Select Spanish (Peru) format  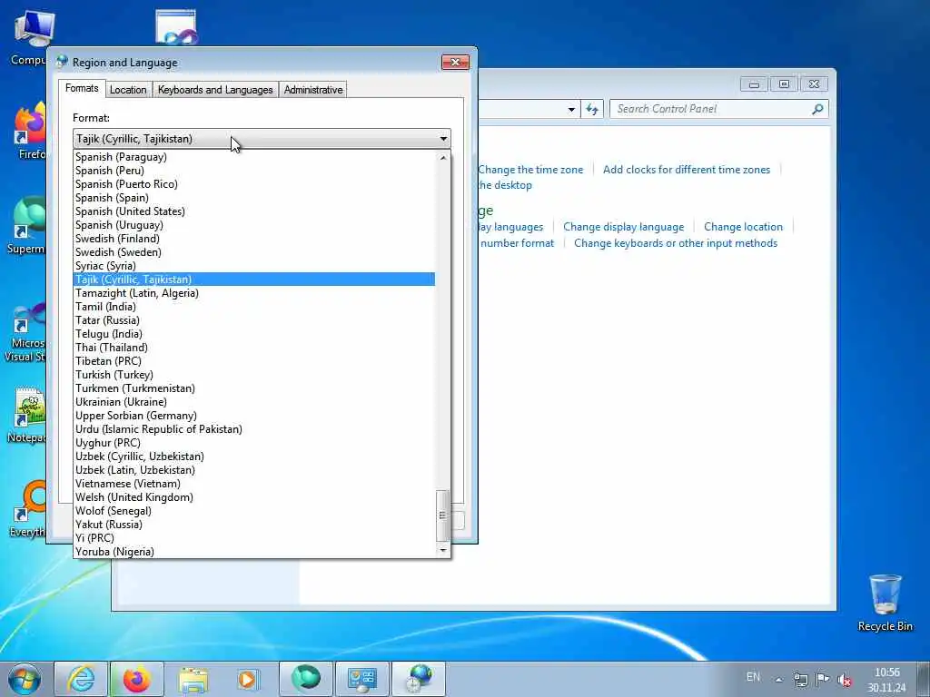click(x=254, y=171)
